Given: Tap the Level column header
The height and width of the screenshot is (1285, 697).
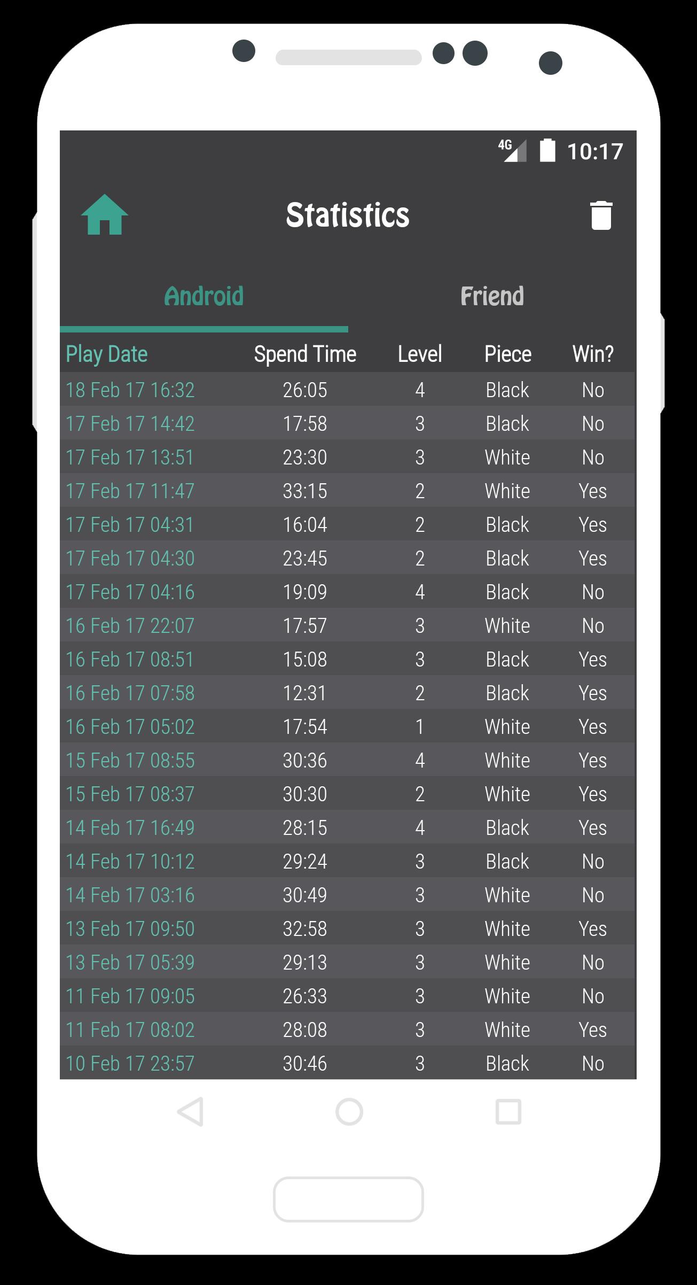Looking at the screenshot, I should [x=420, y=354].
